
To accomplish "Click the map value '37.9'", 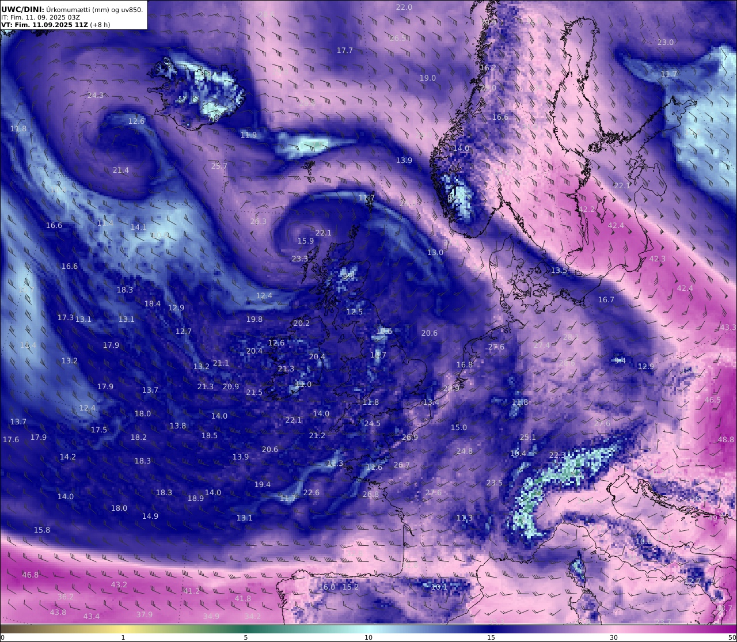I will coord(145,614).
